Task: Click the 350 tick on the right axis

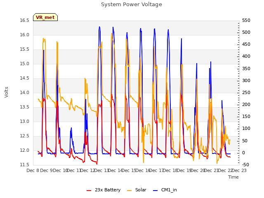Action: 246,69
